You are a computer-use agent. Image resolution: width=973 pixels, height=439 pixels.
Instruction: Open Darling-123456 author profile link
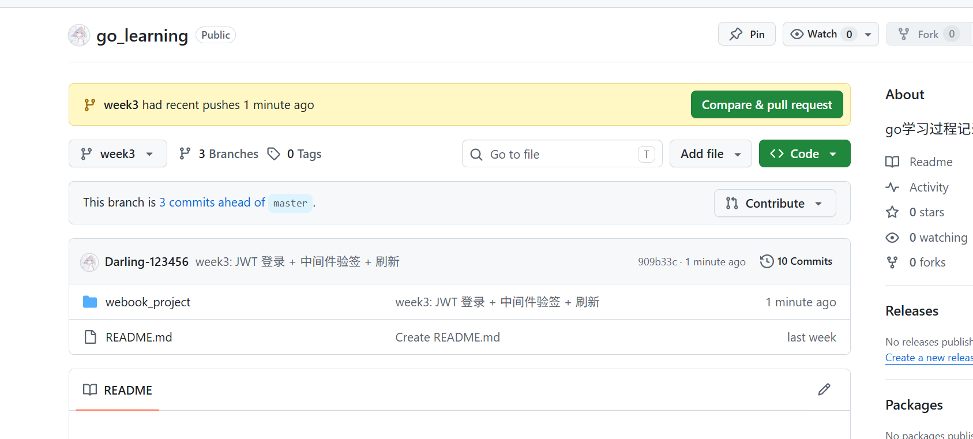click(x=146, y=262)
